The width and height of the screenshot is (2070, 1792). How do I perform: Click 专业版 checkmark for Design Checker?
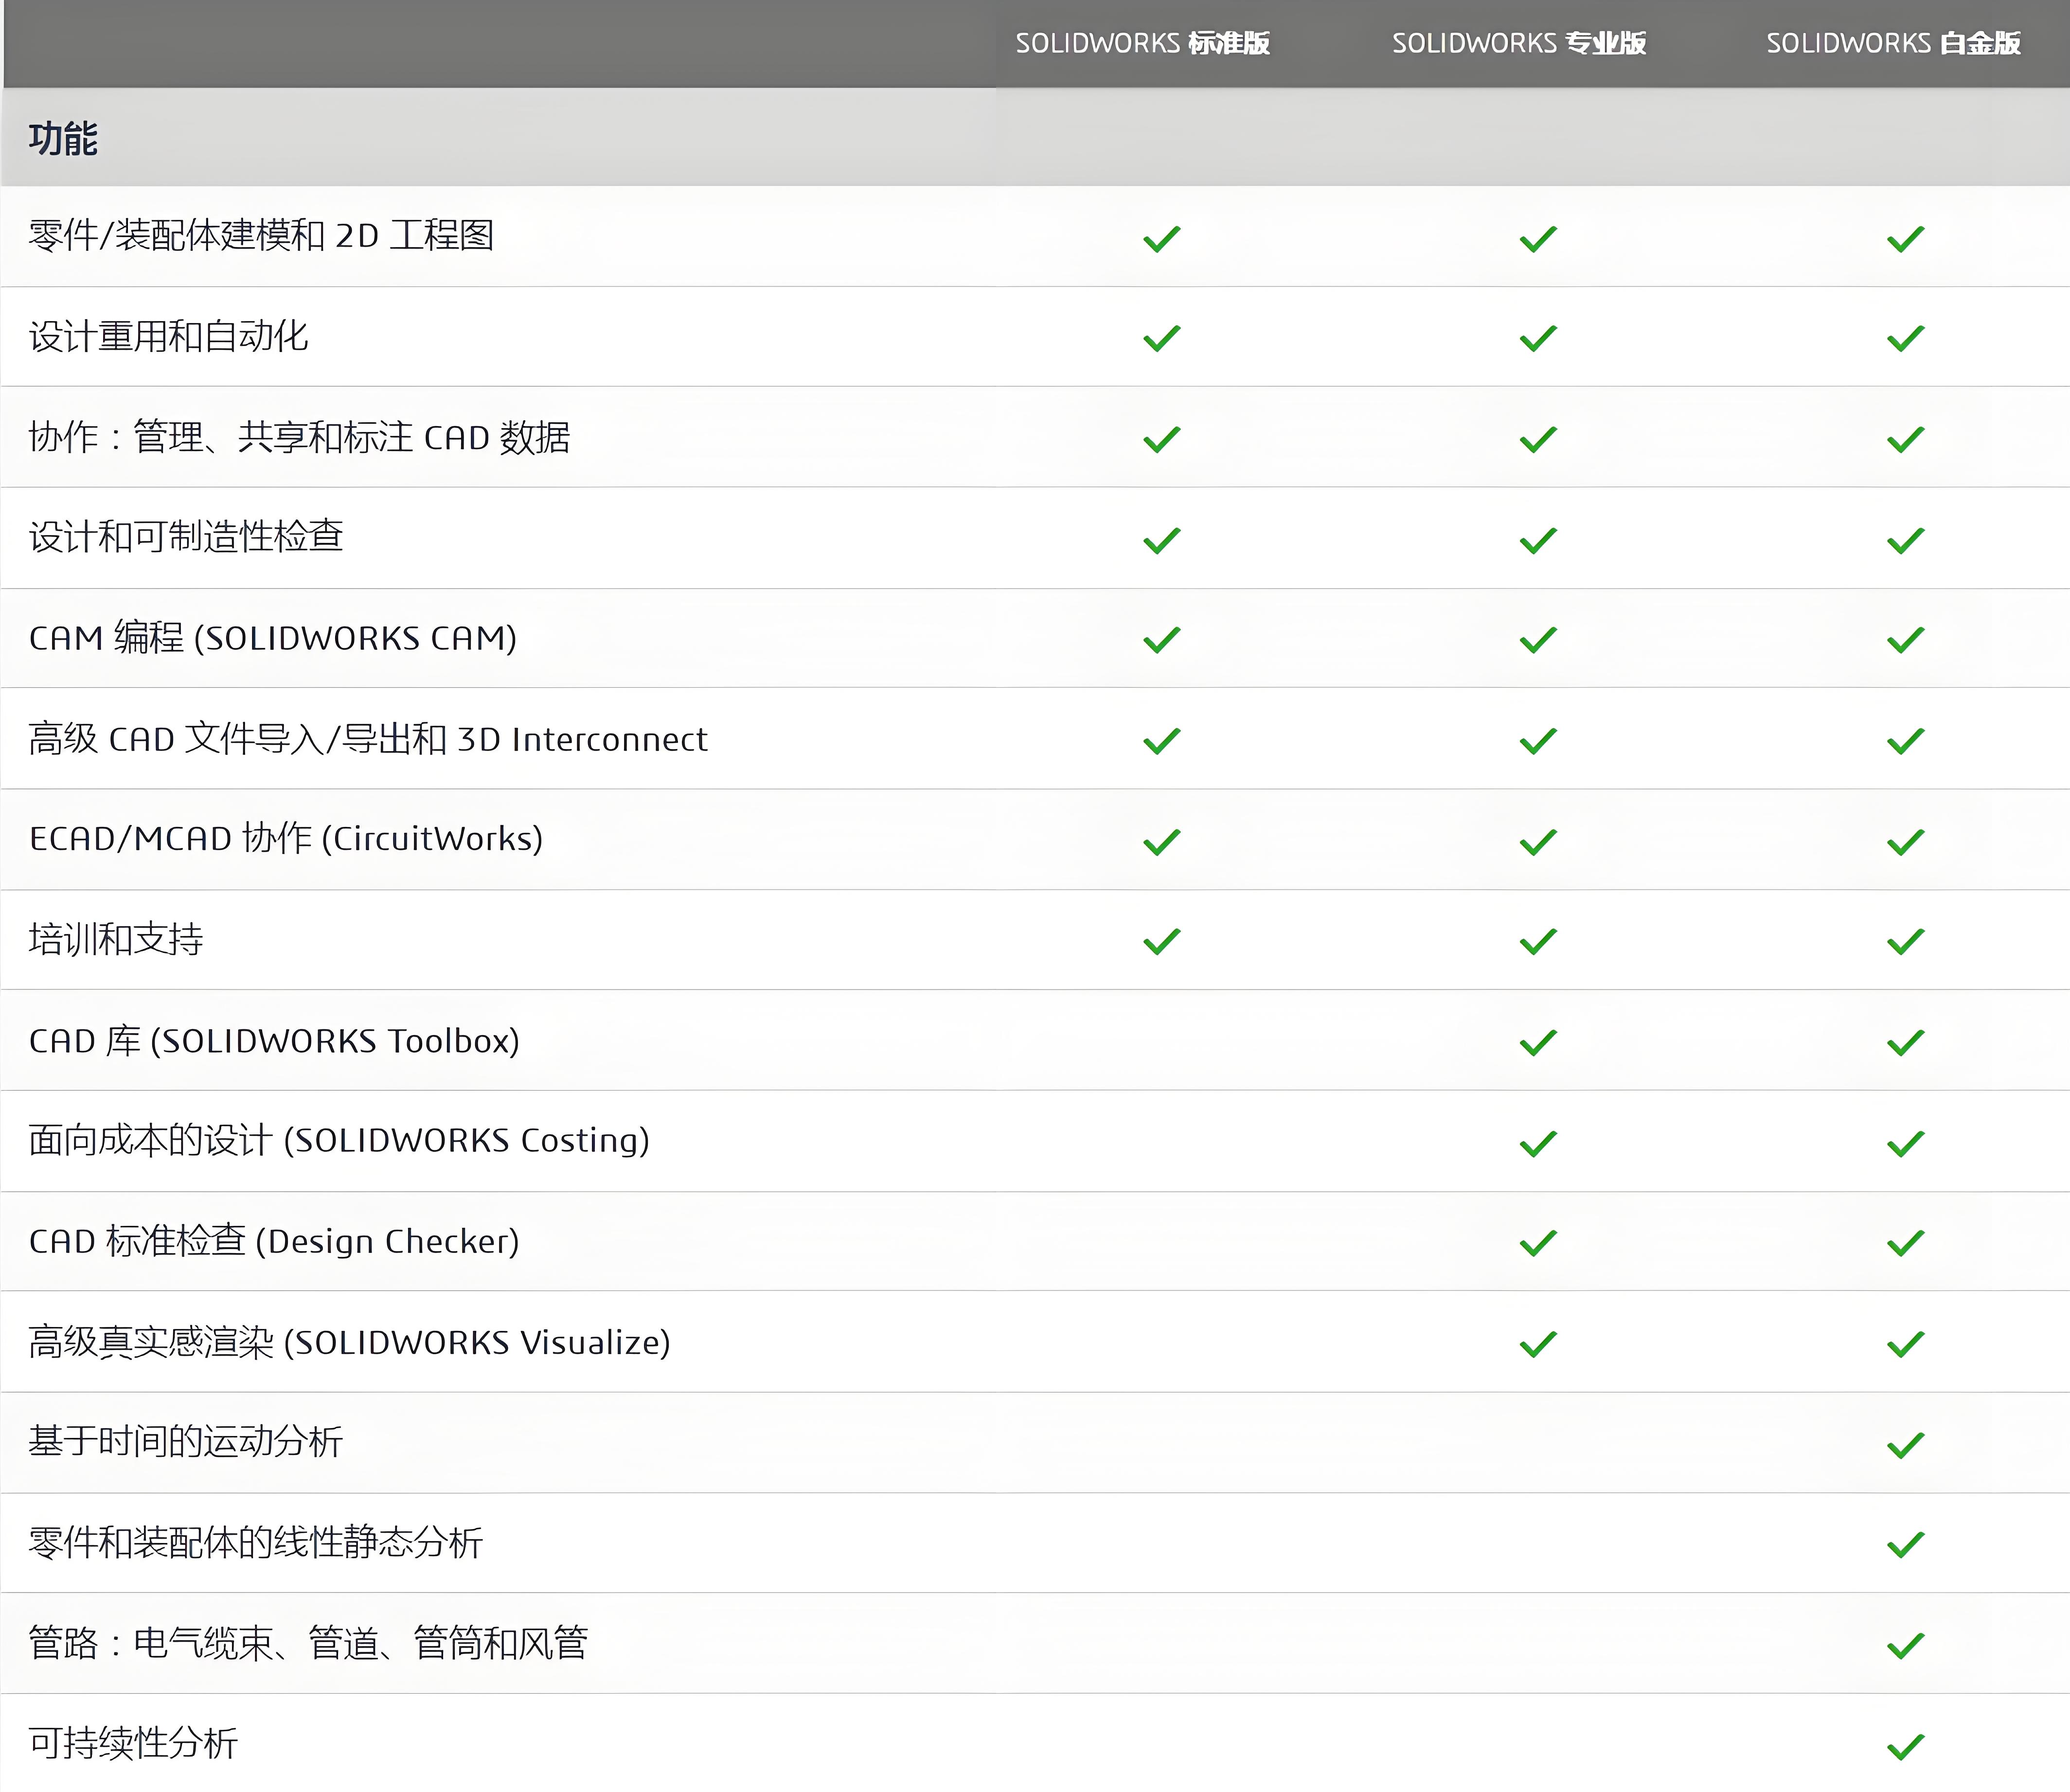coord(1538,1243)
